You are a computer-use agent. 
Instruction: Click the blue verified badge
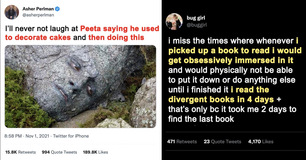click(x=58, y=9)
